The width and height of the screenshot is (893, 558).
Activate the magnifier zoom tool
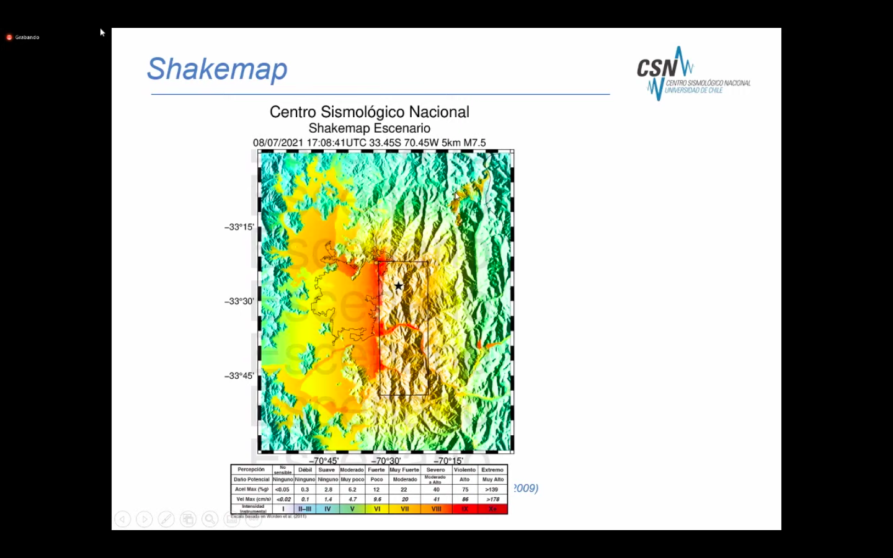pos(210,519)
